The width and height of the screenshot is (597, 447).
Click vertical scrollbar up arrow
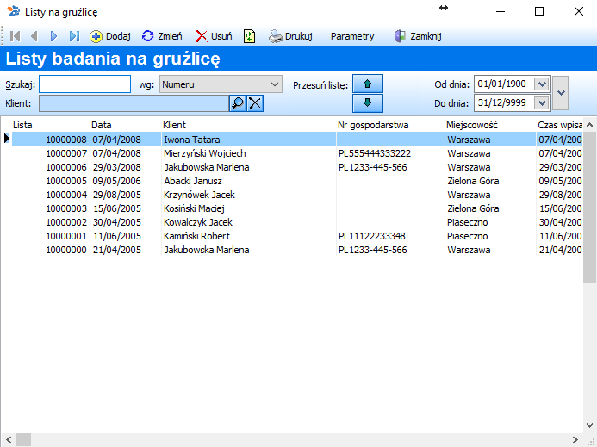[x=590, y=125]
